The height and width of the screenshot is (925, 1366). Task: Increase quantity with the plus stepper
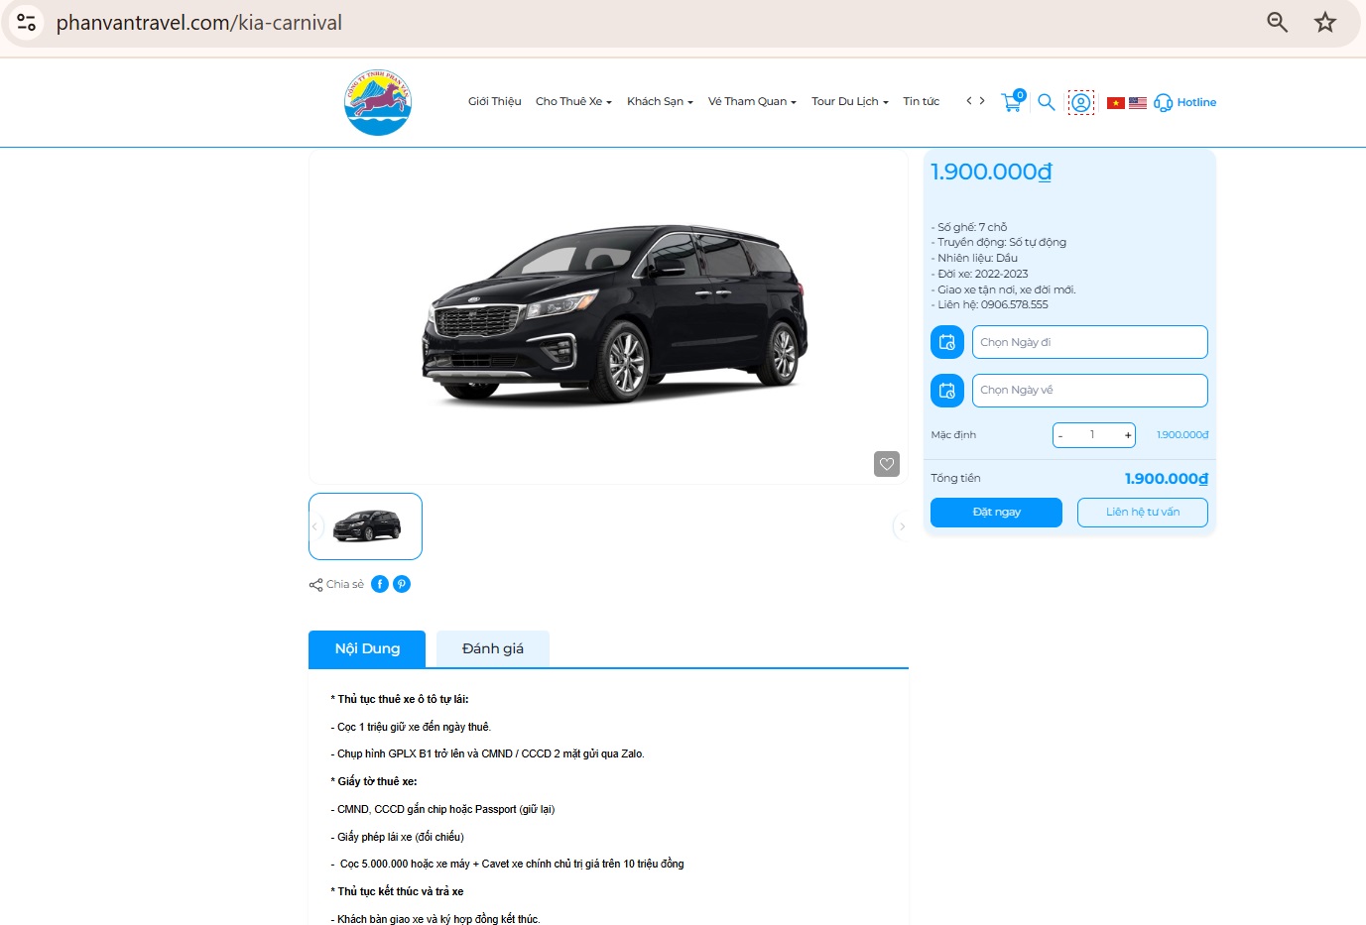pos(1127,434)
